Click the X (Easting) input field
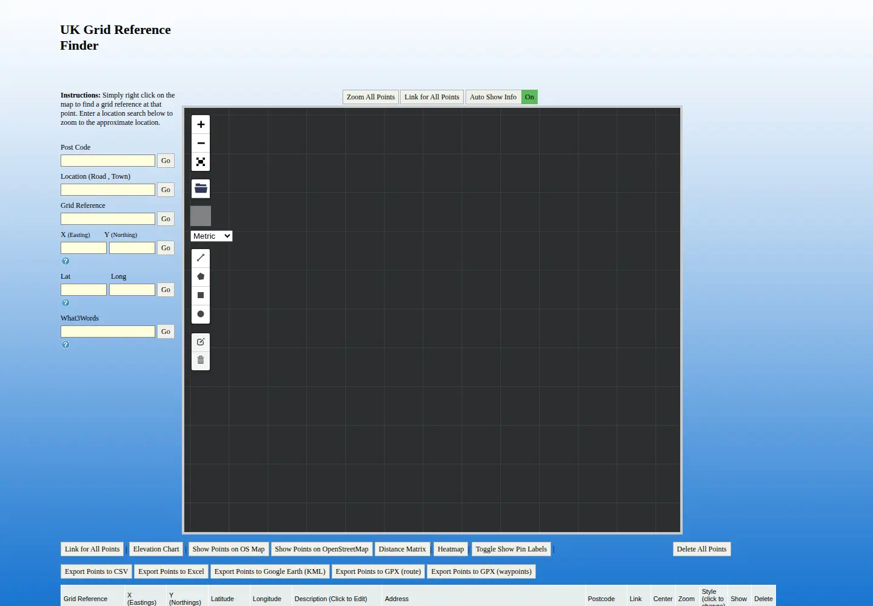Screen dimensions: 873x606 pyautogui.click(x=84, y=248)
